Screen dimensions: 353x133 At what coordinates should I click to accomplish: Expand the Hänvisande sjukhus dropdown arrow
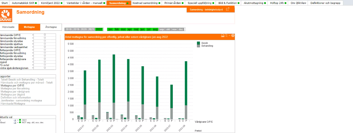pos(33,44)
